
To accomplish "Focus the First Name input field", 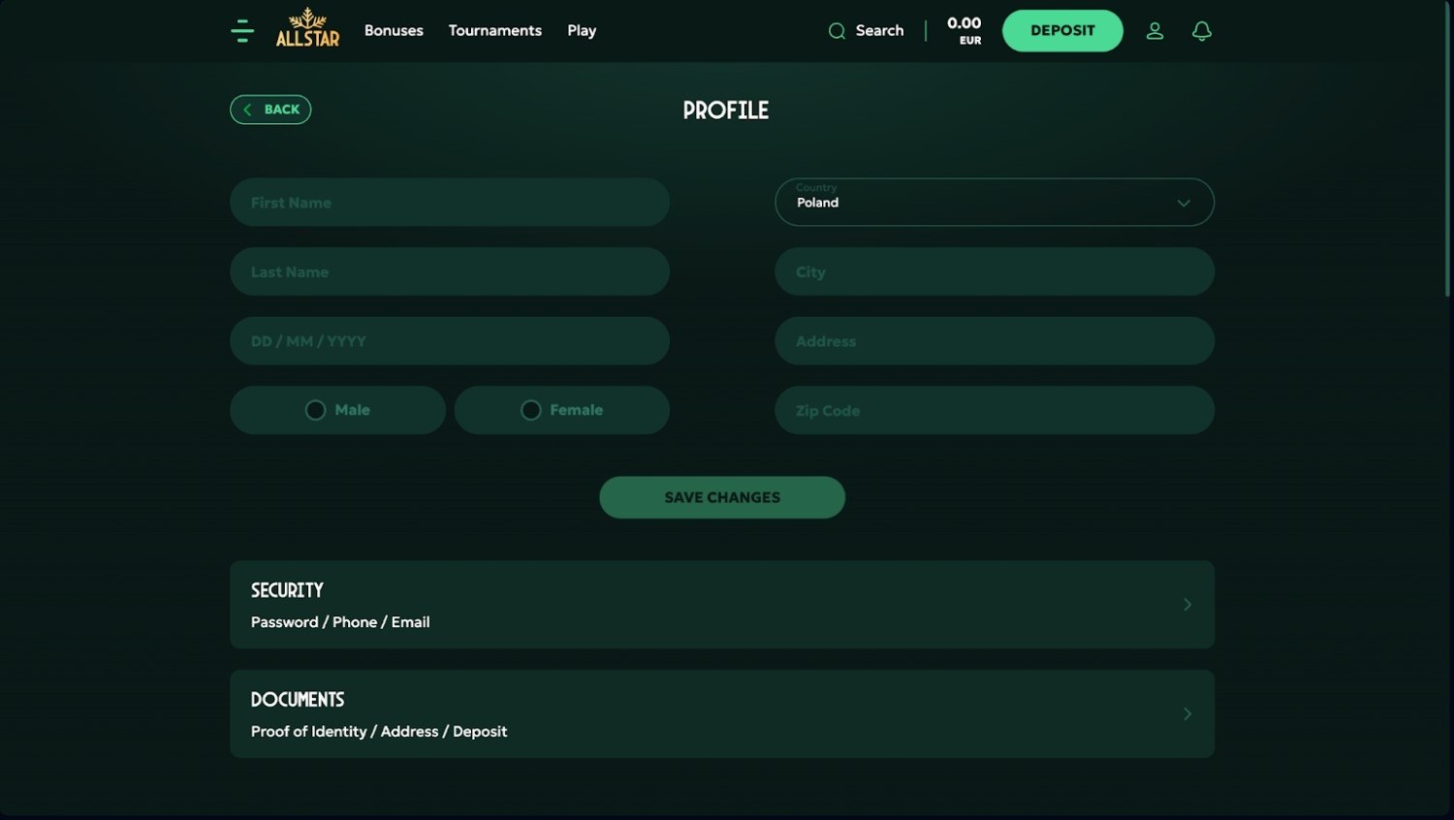I will [450, 203].
